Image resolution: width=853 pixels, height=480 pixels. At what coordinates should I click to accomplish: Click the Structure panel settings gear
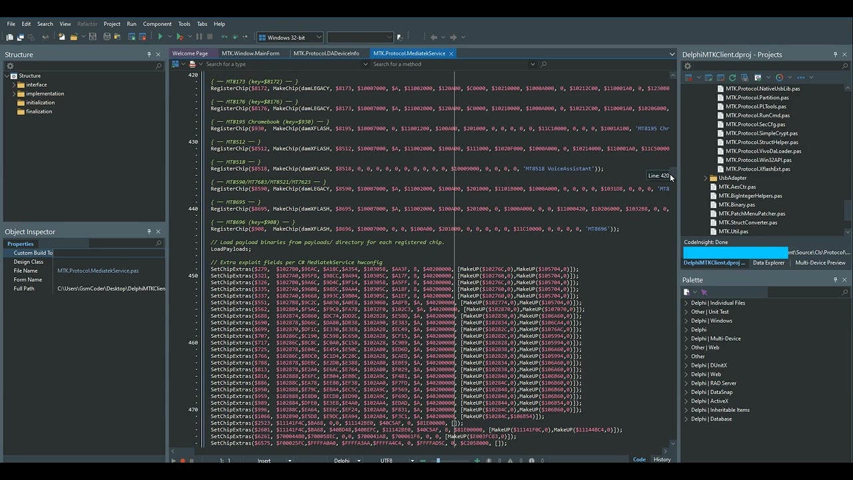(10, 66)
